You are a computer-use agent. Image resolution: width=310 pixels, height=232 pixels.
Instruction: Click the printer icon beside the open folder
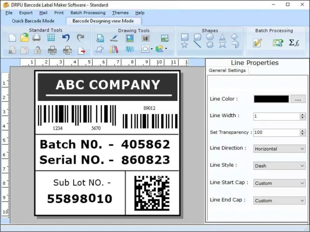point(36,38)
